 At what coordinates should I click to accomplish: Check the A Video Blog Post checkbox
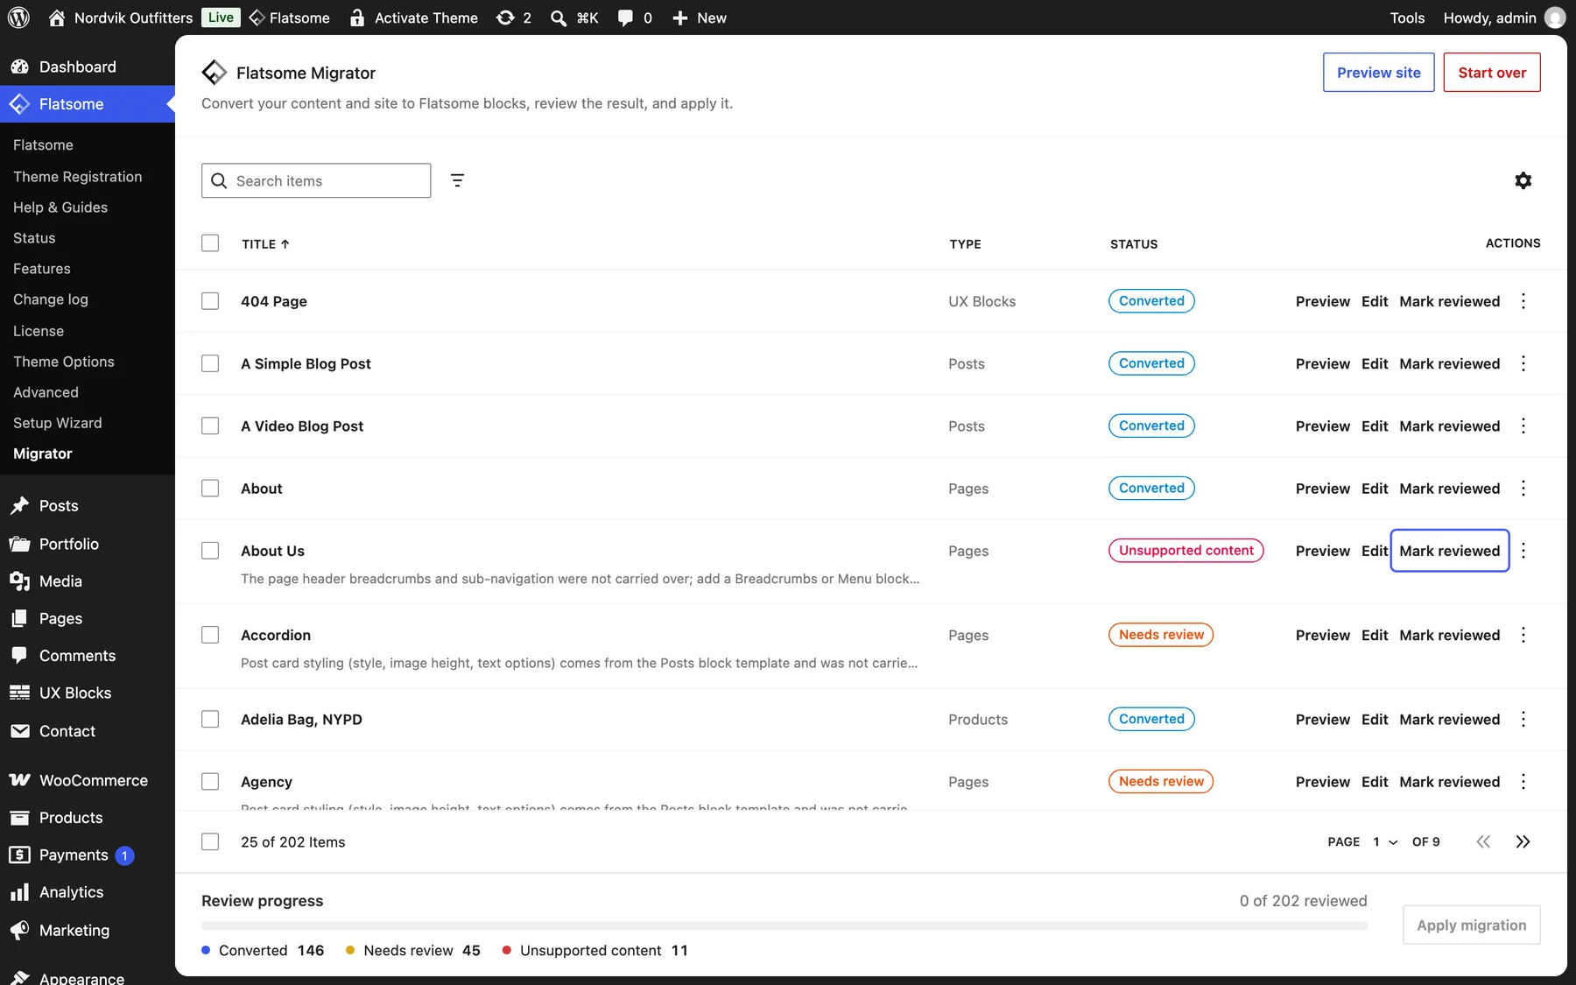(210, 426)
